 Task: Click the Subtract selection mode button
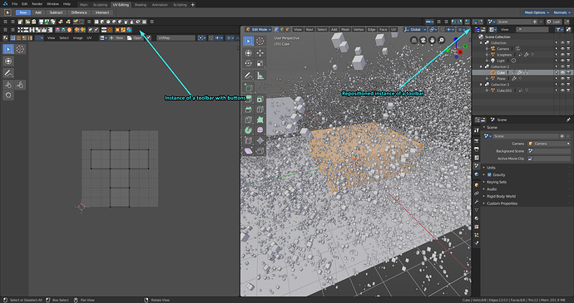[x=56, y=12]
